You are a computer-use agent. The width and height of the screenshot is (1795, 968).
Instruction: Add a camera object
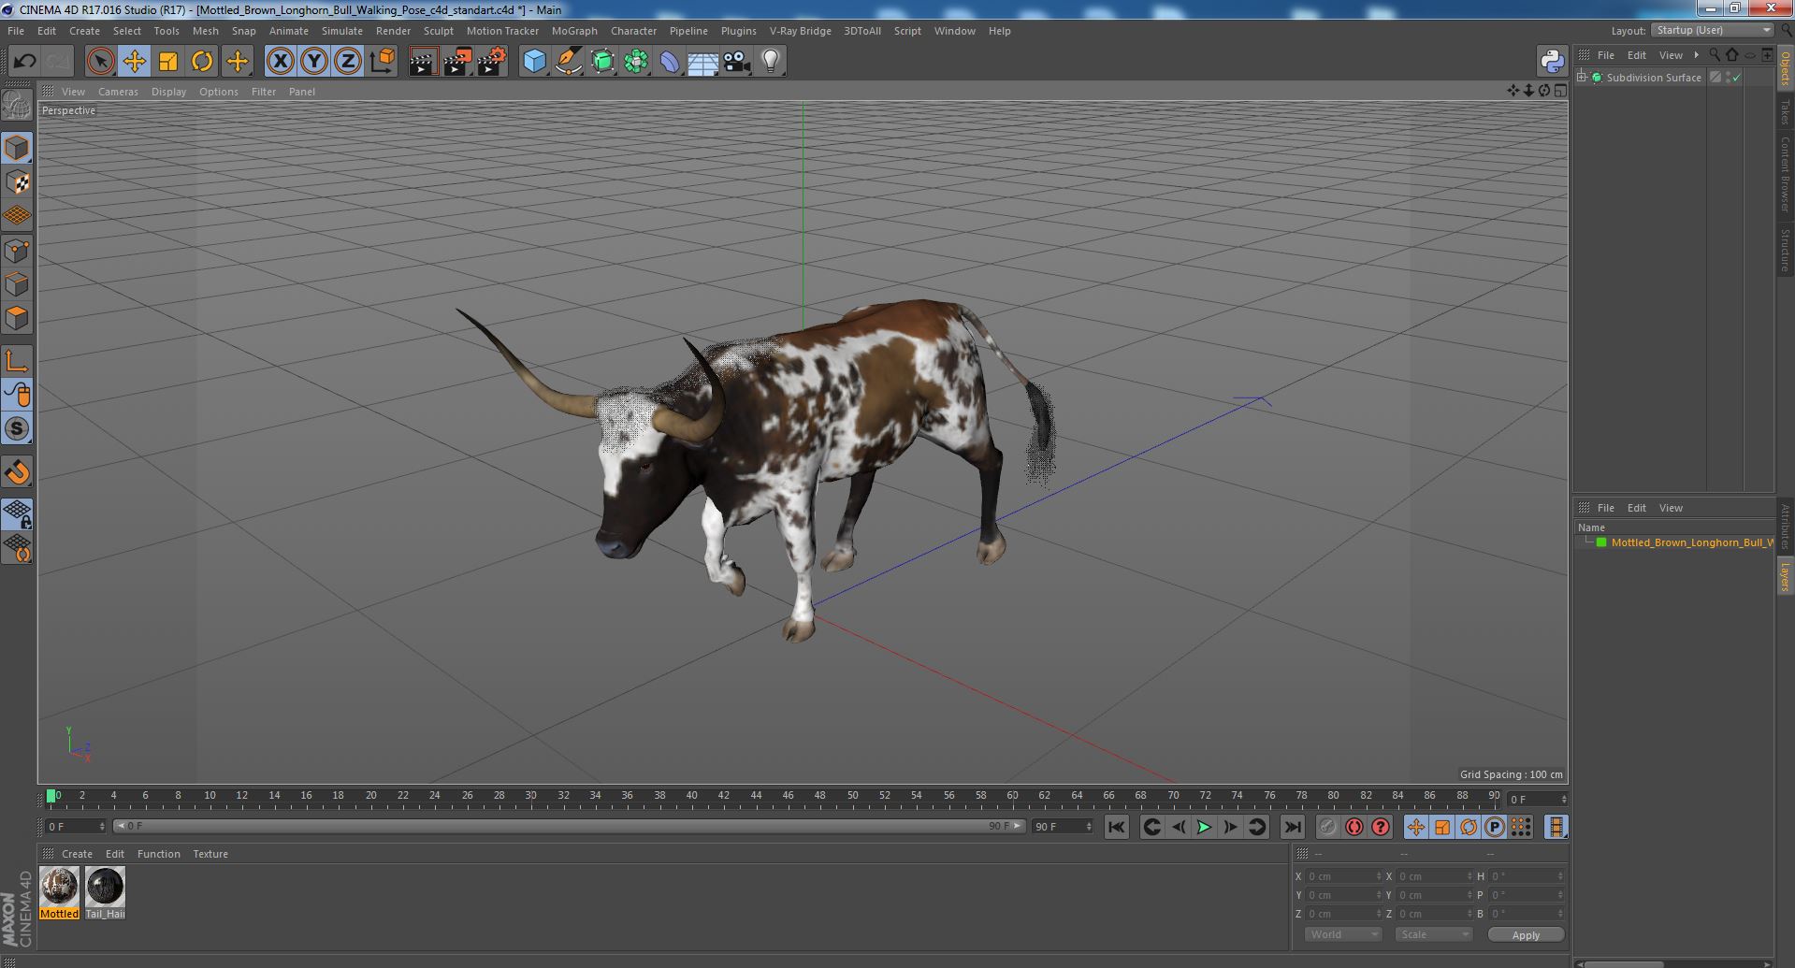tap(737, 62)
